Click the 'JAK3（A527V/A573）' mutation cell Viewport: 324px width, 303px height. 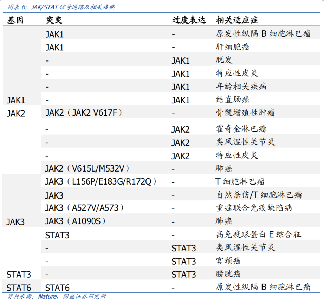click(x=84, y=208)
